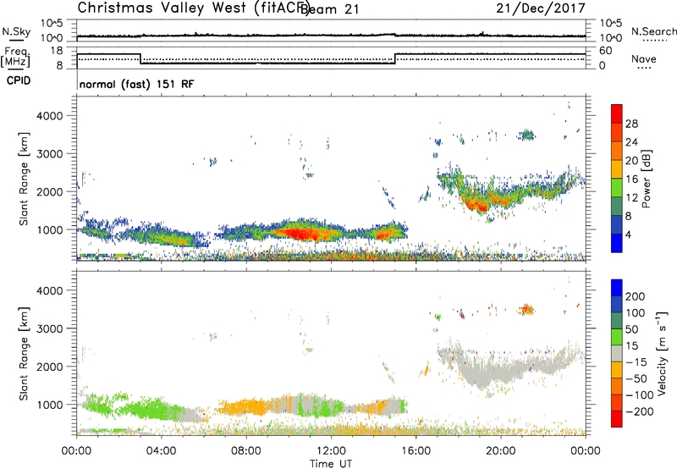Image resolution: width=677 pixels, height=469 pixels.
Task: Click the 'Power [dB]' colorbar title
Action: pos(647,179)
